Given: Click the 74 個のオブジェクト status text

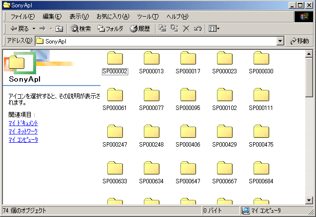Looking at the screenshot, I should click(x=24, y=211).
